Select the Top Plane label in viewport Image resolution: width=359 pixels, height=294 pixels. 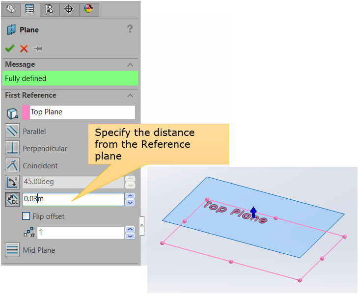point(235,212)
